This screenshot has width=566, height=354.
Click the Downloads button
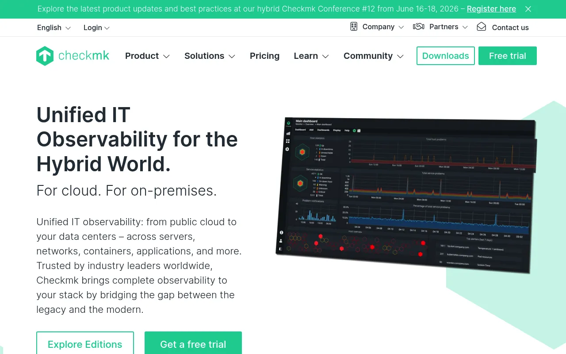446,56
